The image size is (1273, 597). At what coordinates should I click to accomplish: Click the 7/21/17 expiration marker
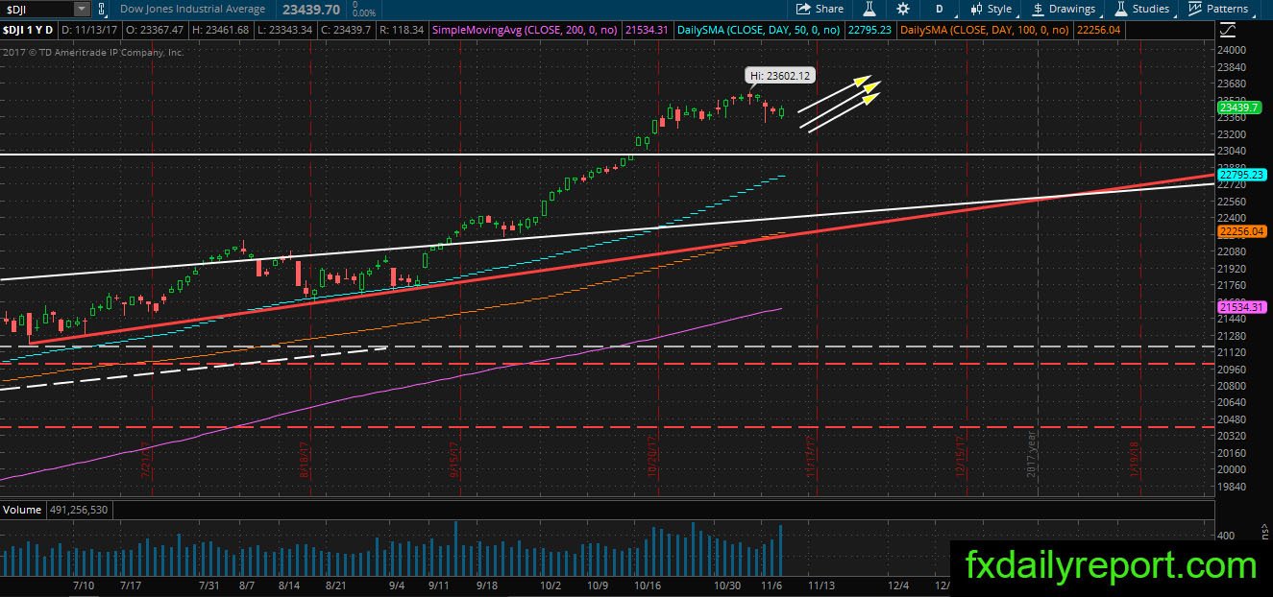click(147, 460)
